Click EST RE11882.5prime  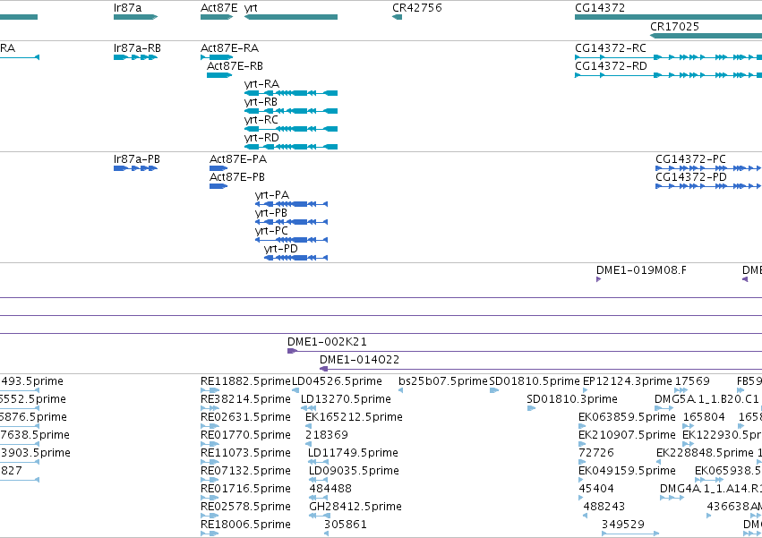pos(210,390)
